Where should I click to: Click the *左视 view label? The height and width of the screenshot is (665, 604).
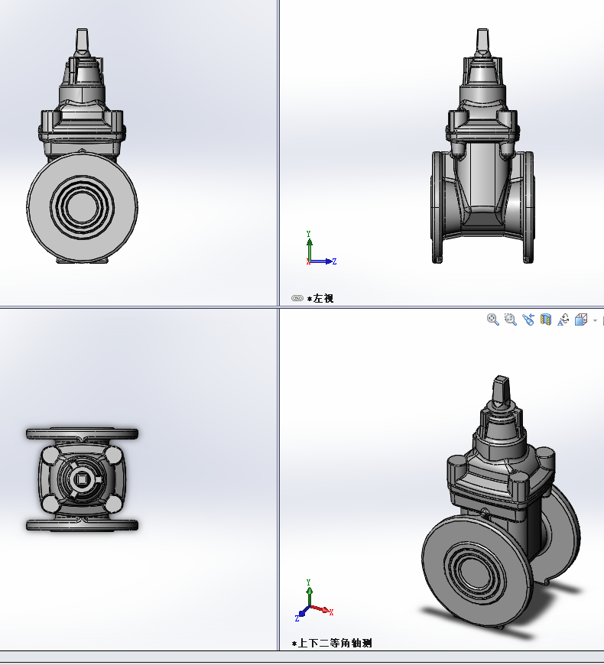pos(320,299)
